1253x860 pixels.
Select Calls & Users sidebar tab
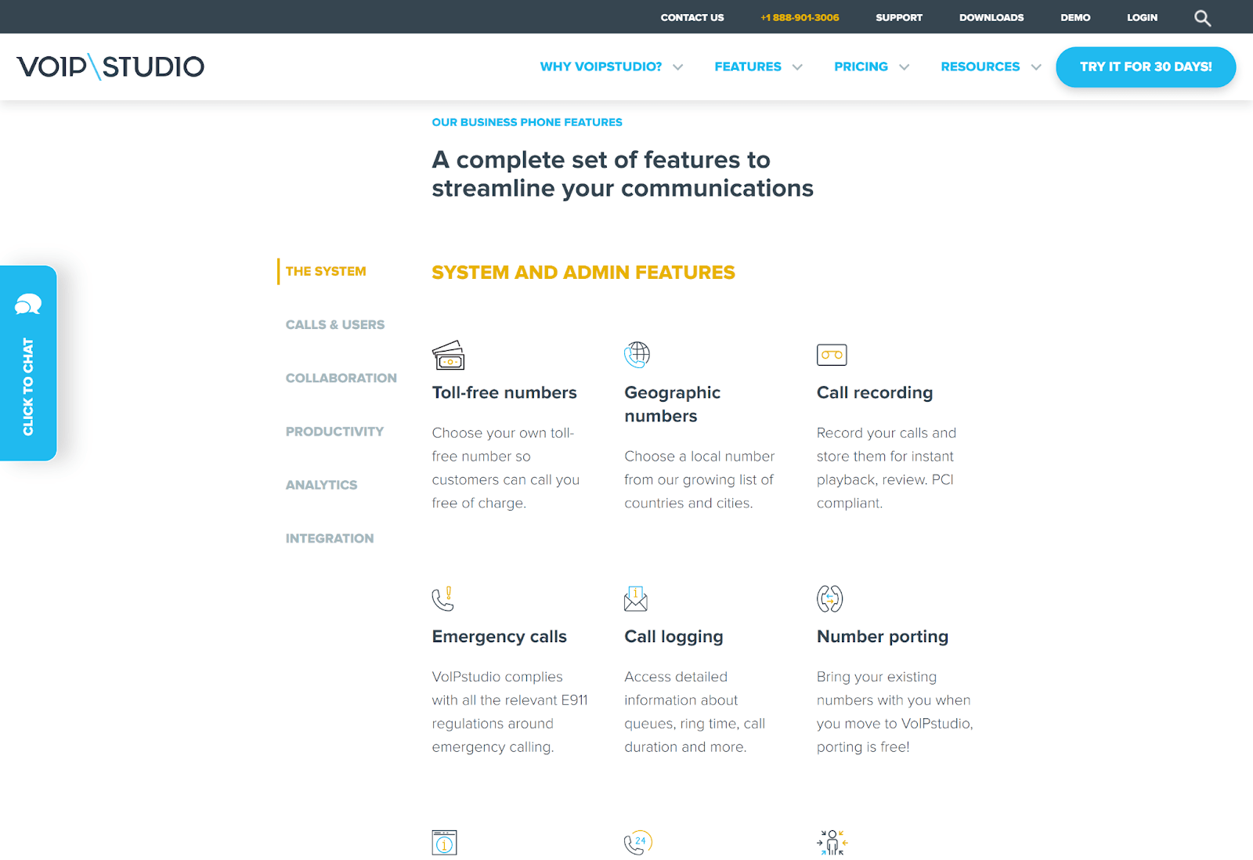click(x=335, y=324)
